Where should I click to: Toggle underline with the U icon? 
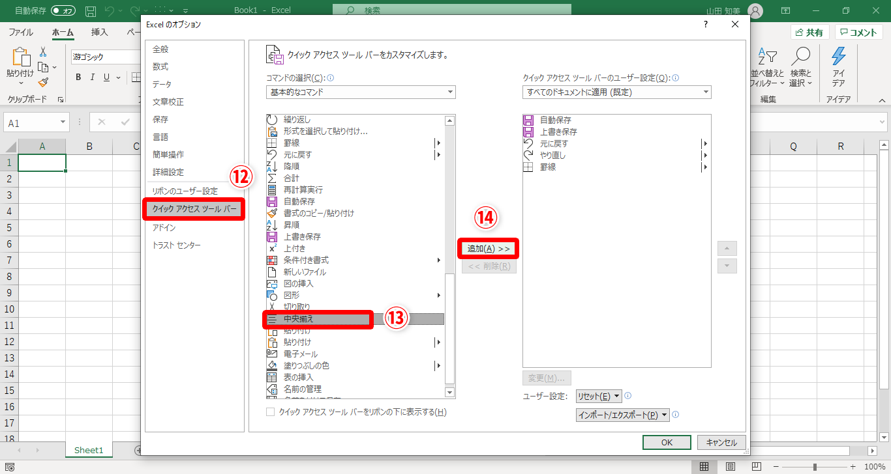pyautogui.click(x=107, y=77)
